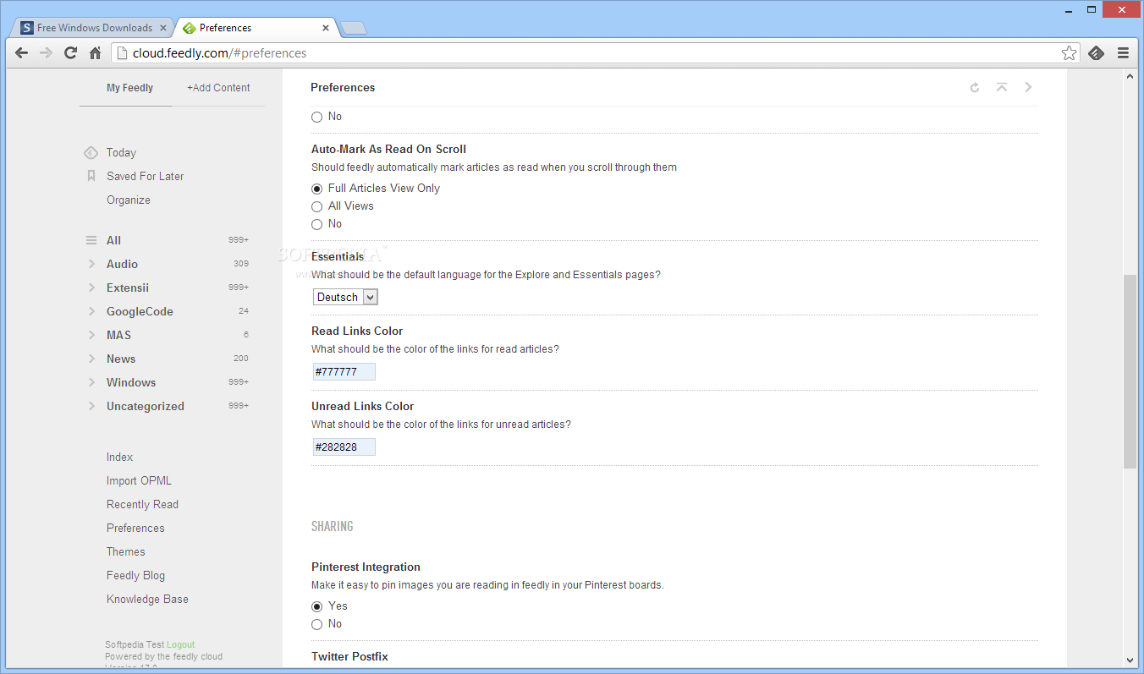Close the Free Windows Downloads tab

[163, 28]
